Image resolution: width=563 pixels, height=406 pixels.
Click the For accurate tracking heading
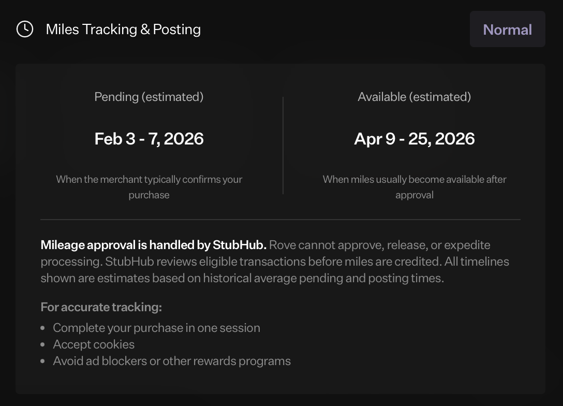coord(100,307)
